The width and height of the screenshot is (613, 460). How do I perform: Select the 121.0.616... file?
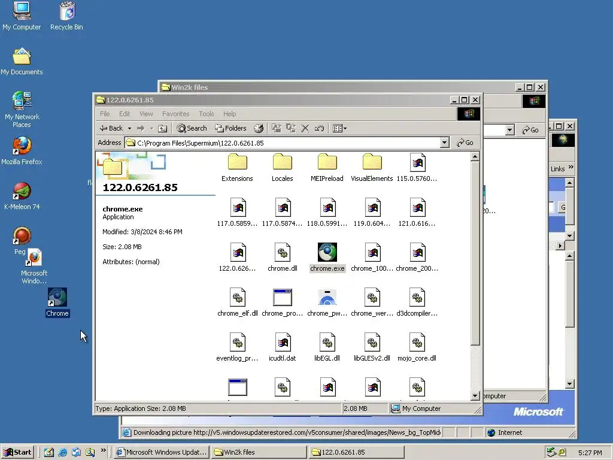[417, 213]
